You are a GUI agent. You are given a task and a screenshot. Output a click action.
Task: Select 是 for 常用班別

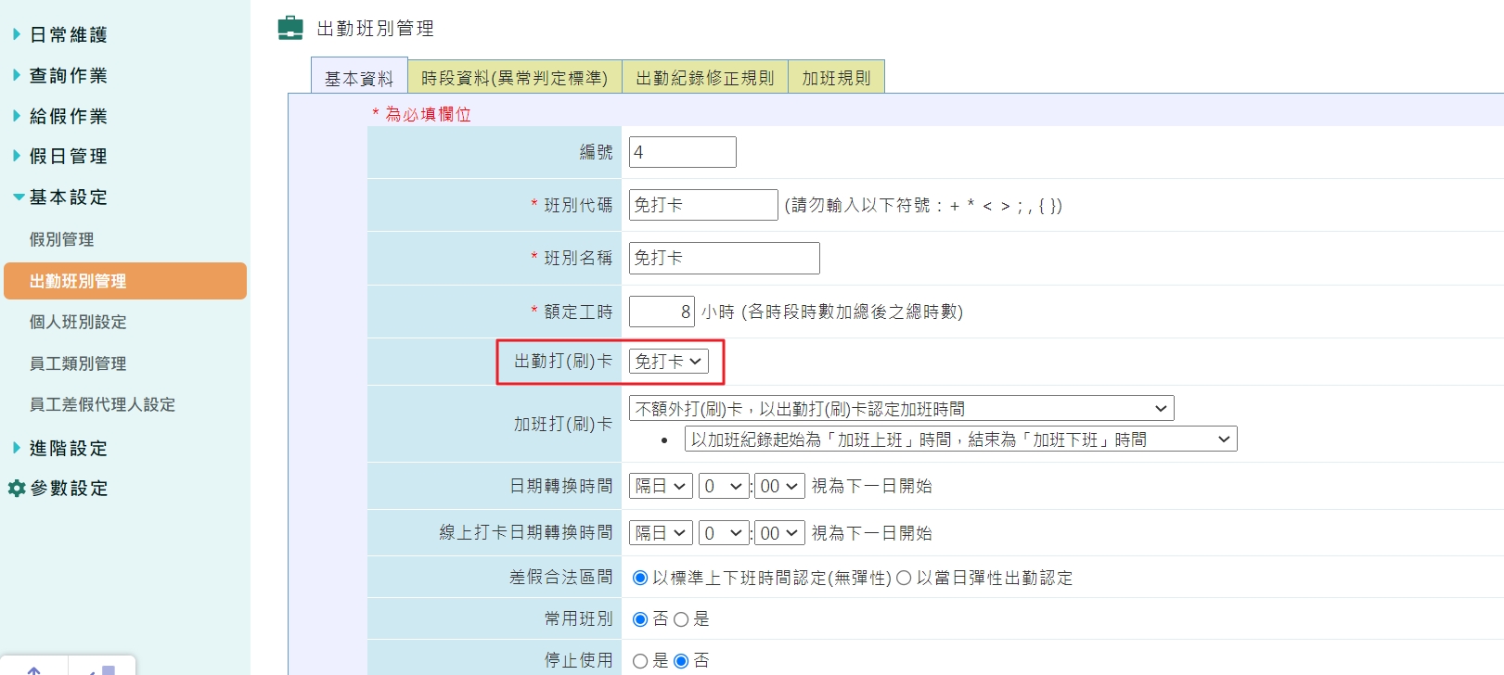(681, 619)
